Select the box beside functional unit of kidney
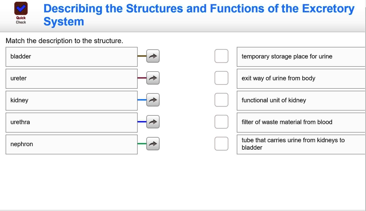Viewport: 366px width, 211px height. [221, 100]
